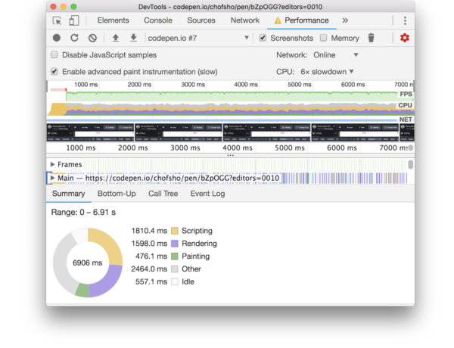Click the collect garbage trash icon

pyautogui.click(x=371, y=38)
